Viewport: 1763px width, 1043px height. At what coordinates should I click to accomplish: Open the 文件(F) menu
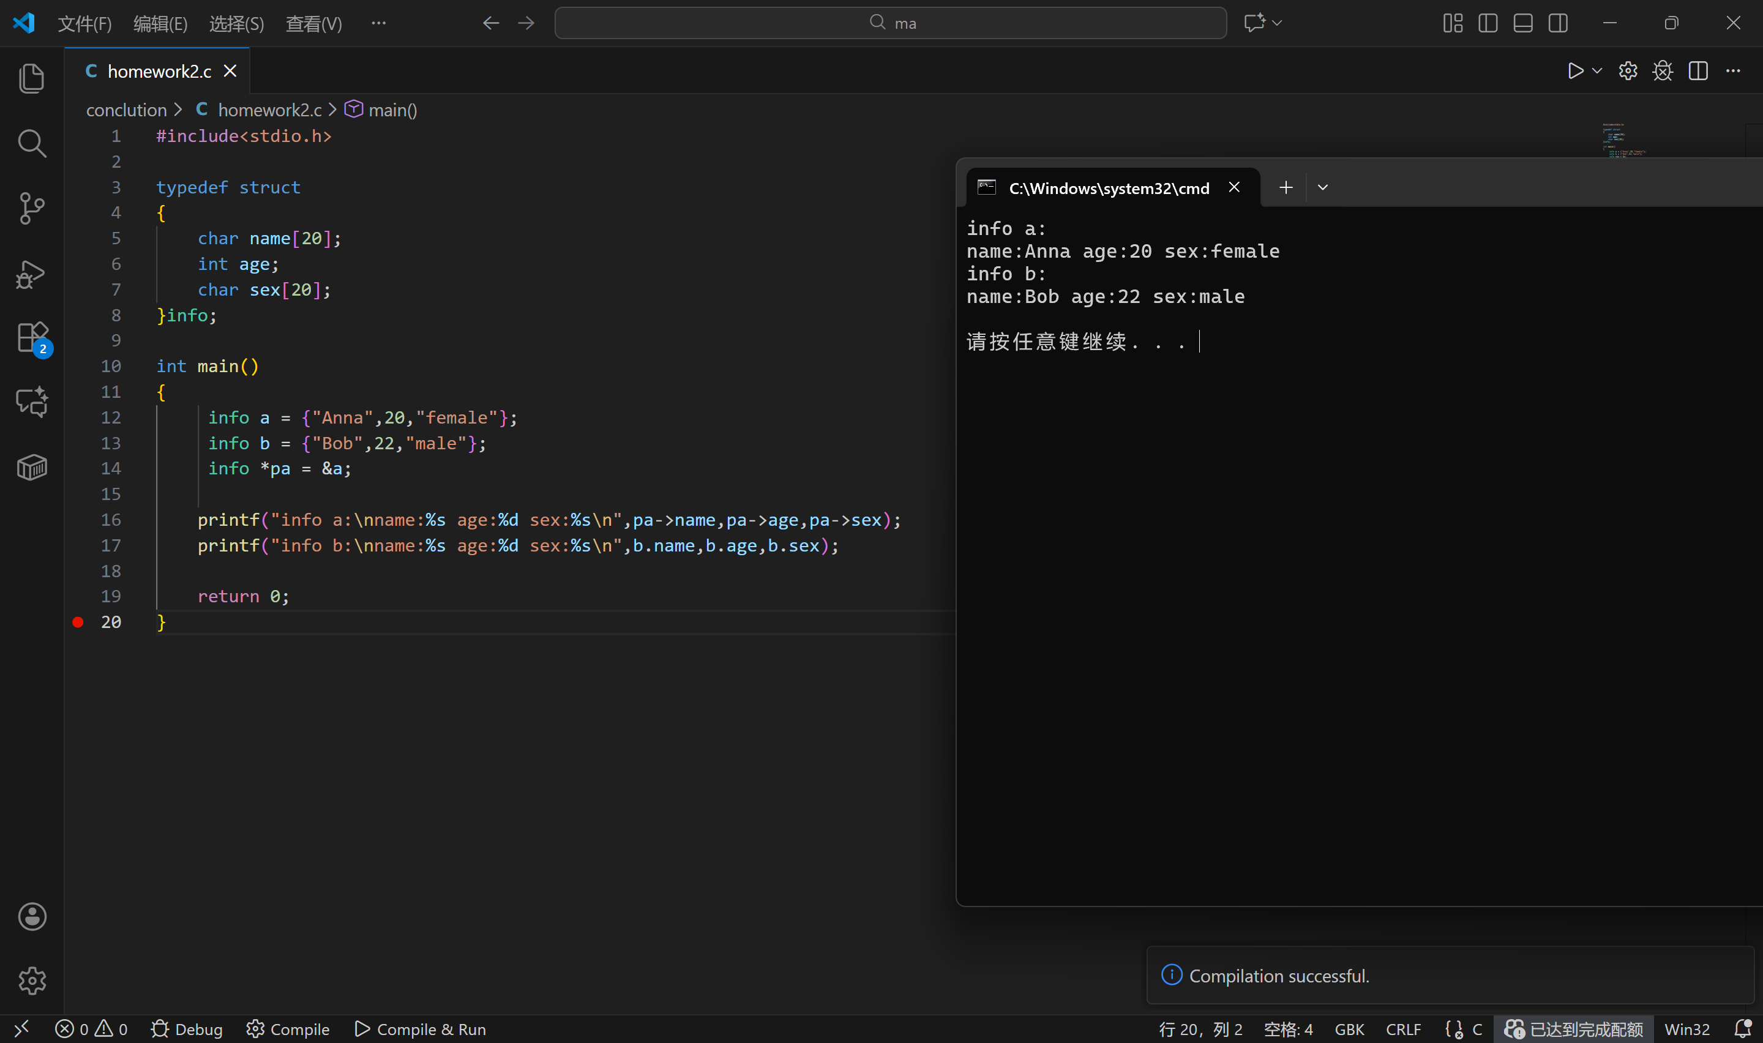[84, 24]
